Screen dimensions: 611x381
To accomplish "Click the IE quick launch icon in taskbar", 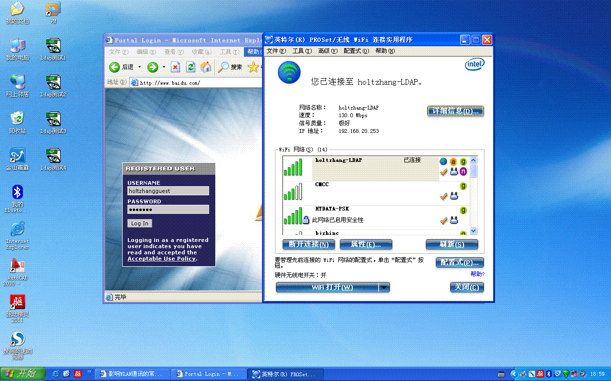I will point(56,374).
